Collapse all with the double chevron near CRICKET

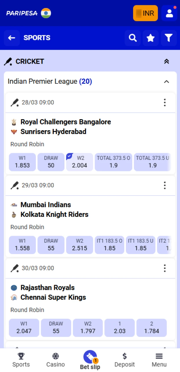tap(166, 61)
